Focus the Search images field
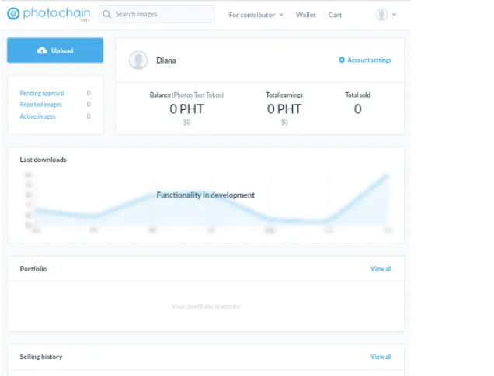Image resolution: width=494 pixels, height=376 pixels. [x=156, y=15]
